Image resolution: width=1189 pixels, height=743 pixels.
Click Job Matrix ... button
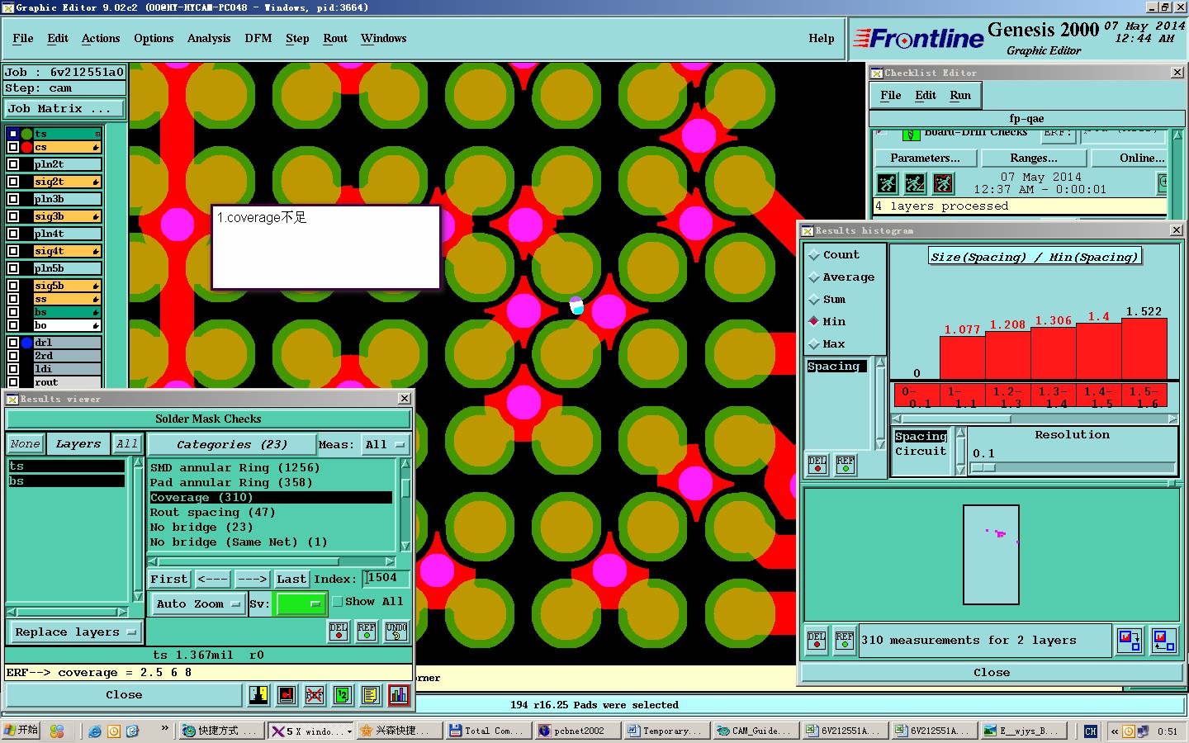(x=64, y=109)
